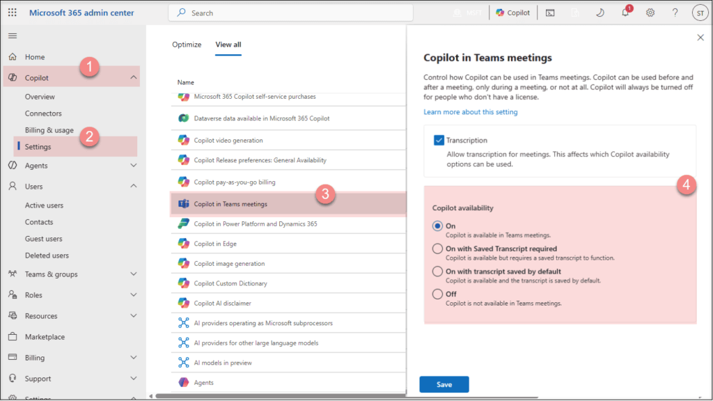Viewport: 713px width, 401px height.
Task: Expand the Roles section chevron
Action: point(133,295)
